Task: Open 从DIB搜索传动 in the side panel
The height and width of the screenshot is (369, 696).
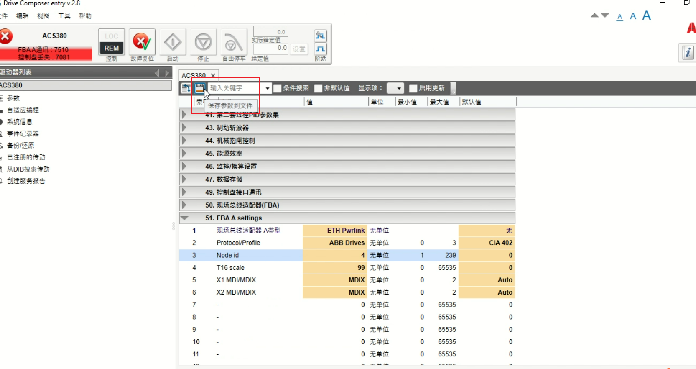Action: [28, 169]
